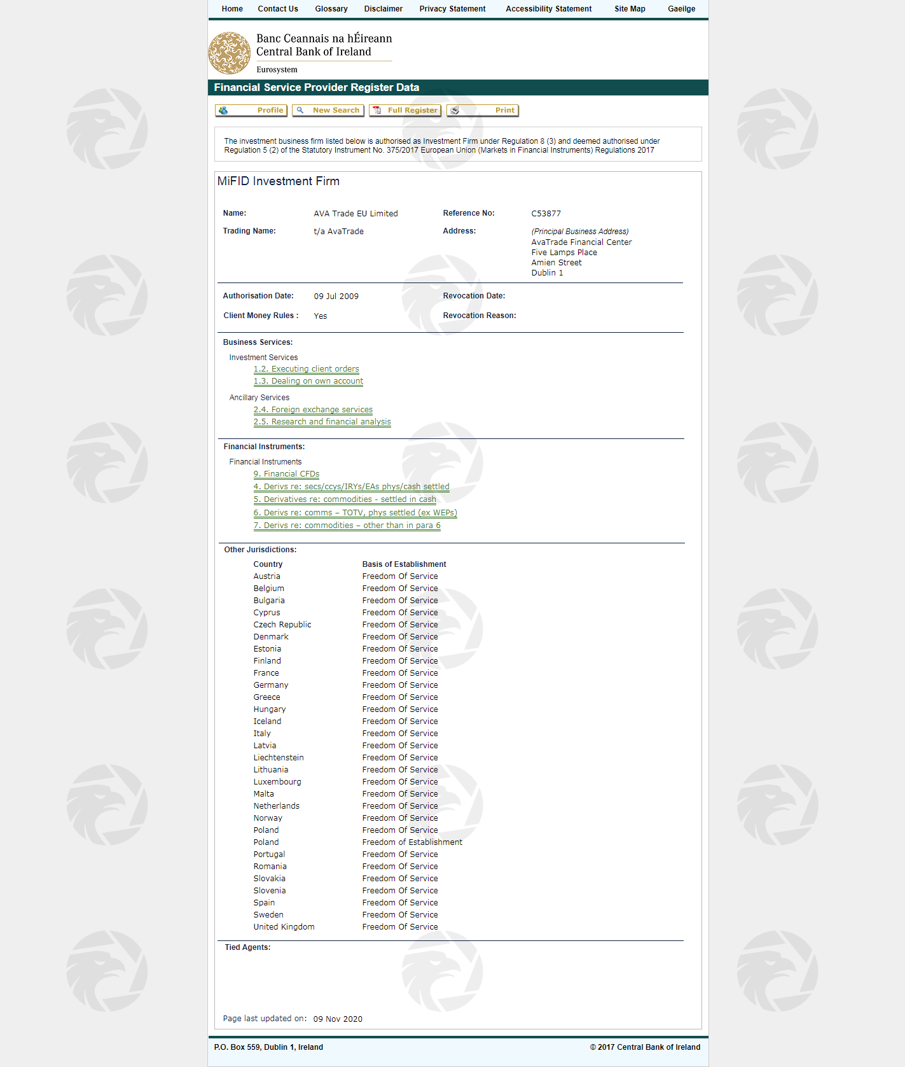Viewport: 905px width, 1067px height.
Task: Open '2.5. Research and financial analysis' link
Action: point(322,422)
